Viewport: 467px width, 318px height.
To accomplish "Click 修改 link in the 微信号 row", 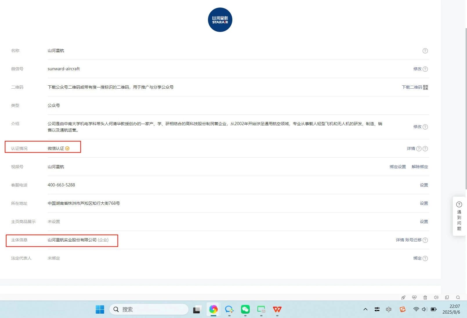I will 417,69.
